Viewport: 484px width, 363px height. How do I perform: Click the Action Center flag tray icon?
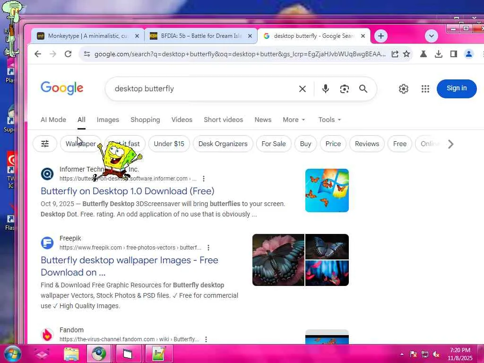(413, 354)
